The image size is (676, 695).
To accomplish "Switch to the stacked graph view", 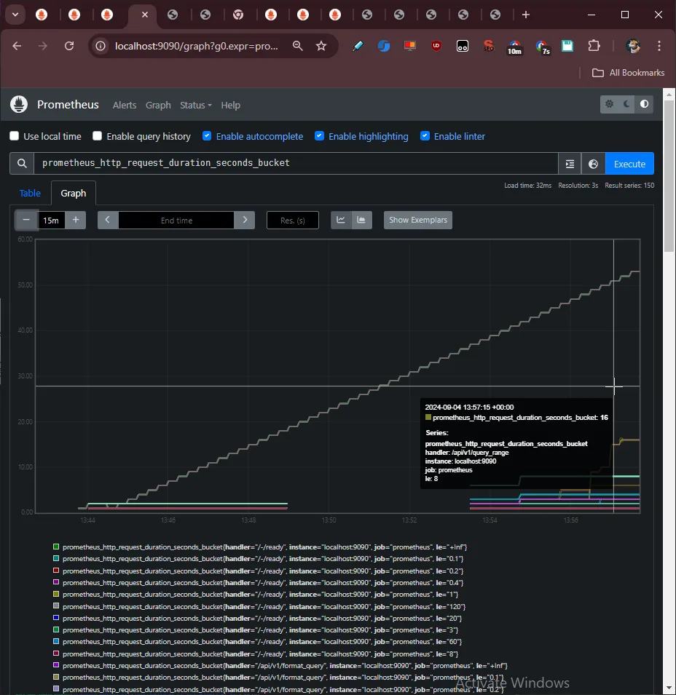I will [362, 220].
